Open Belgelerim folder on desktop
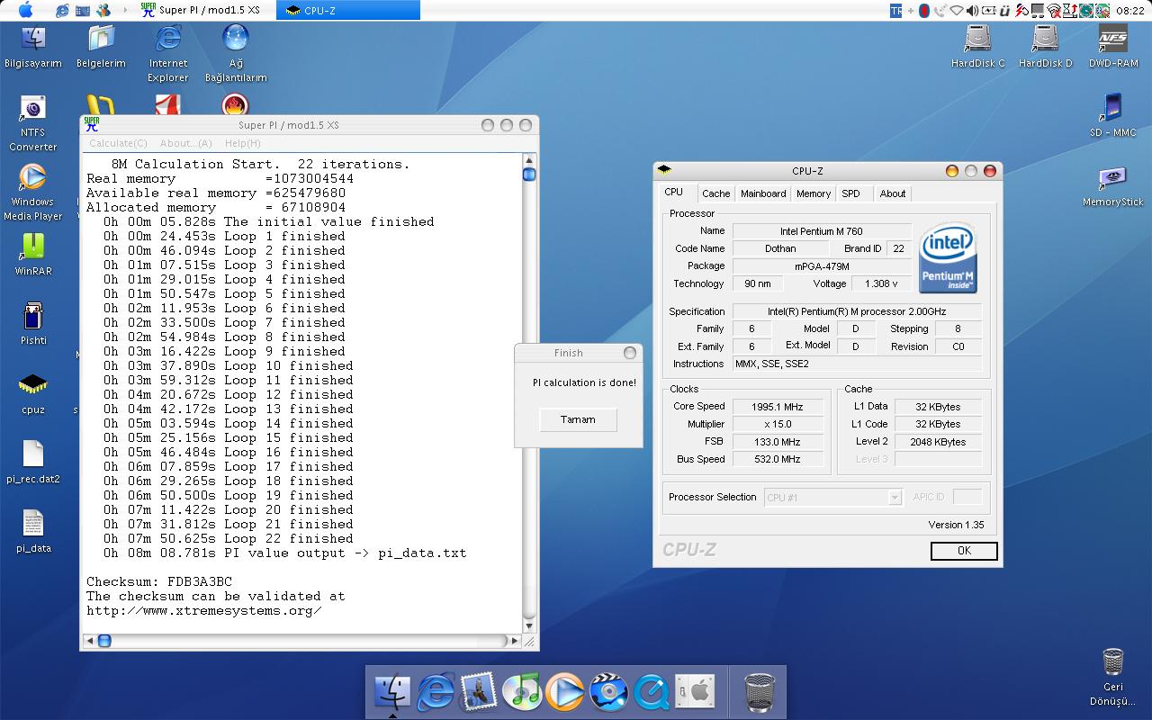 pyautogui.click(x=101, y=47)
